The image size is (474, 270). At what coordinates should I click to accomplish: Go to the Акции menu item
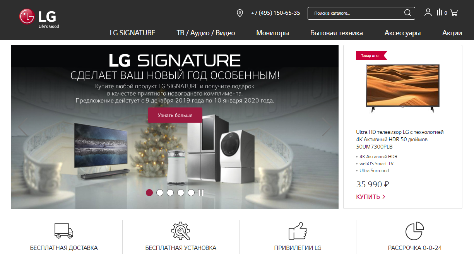(452, 33)
